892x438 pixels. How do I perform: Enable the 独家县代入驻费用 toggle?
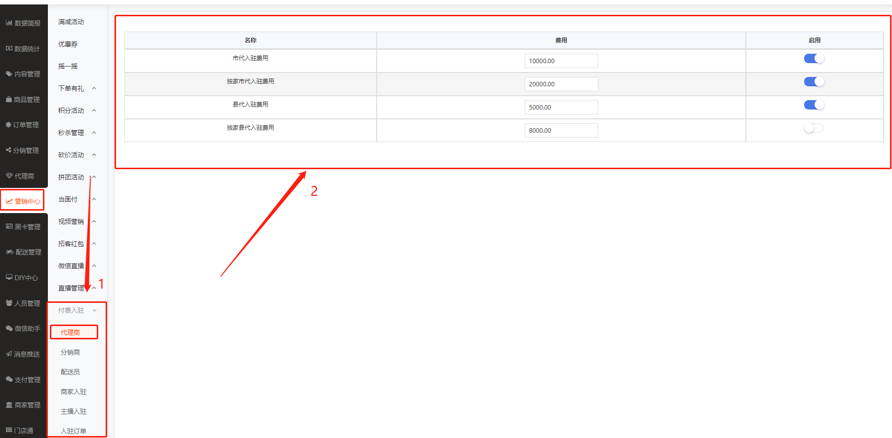click(x=814, y=128)
